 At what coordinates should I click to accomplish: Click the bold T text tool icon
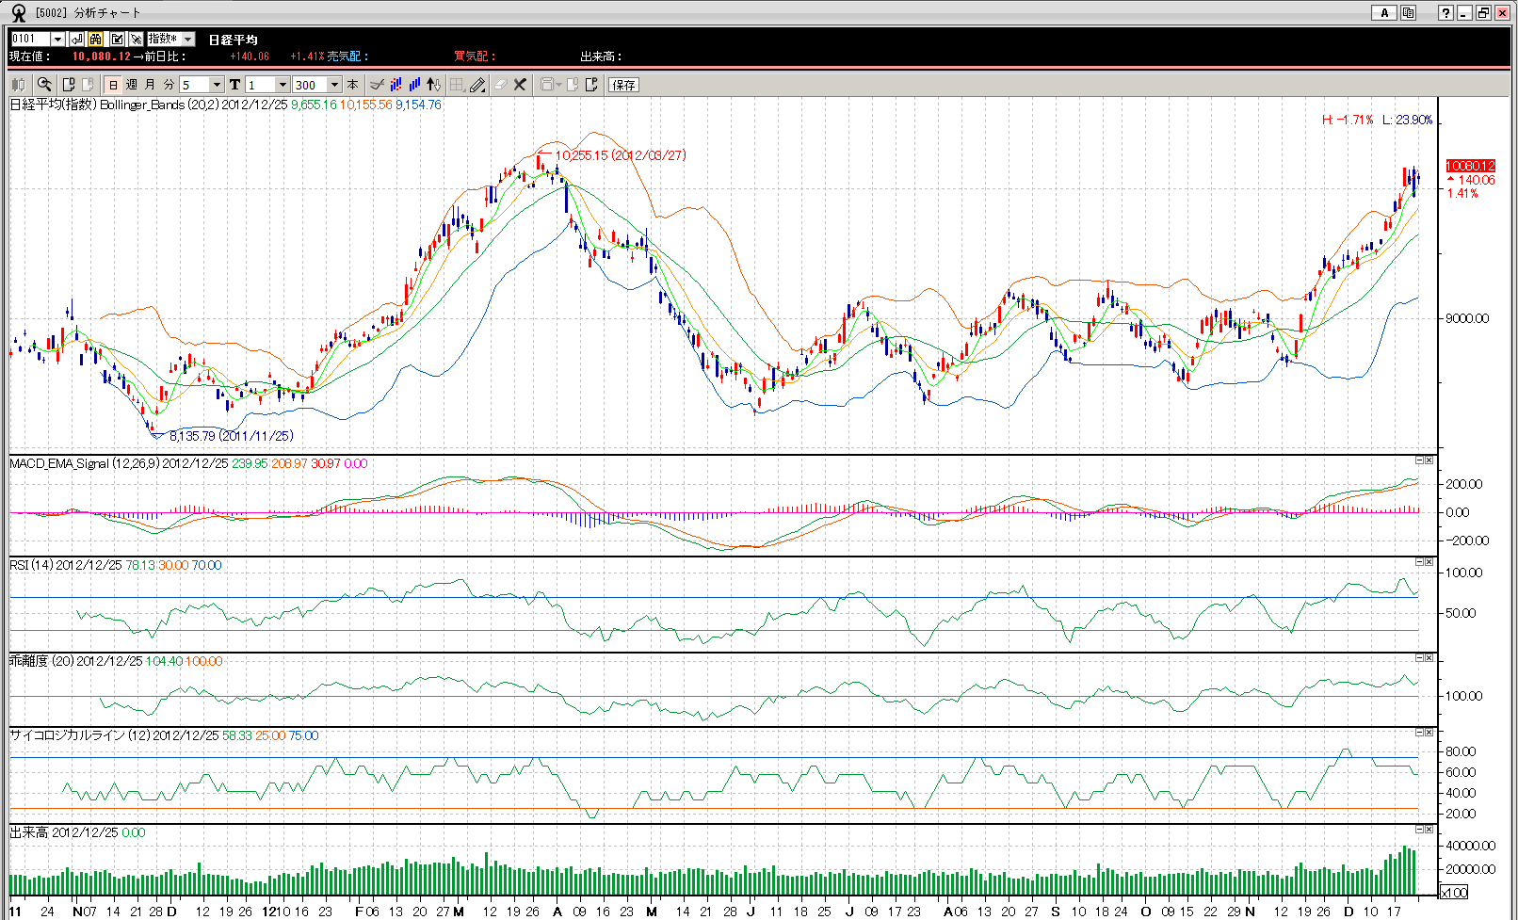pos(235,85)
